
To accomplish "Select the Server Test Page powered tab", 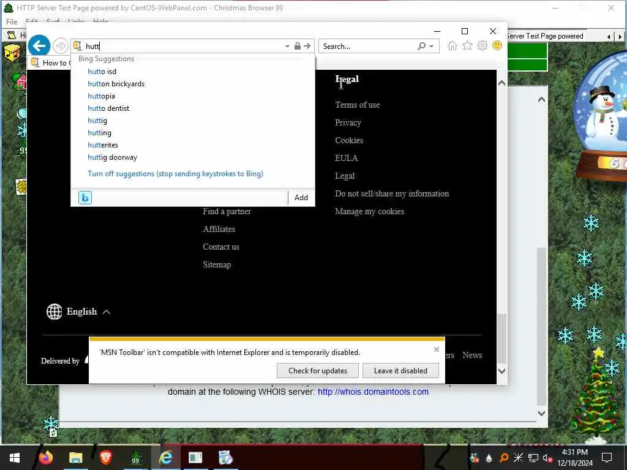I will (546, 36).
